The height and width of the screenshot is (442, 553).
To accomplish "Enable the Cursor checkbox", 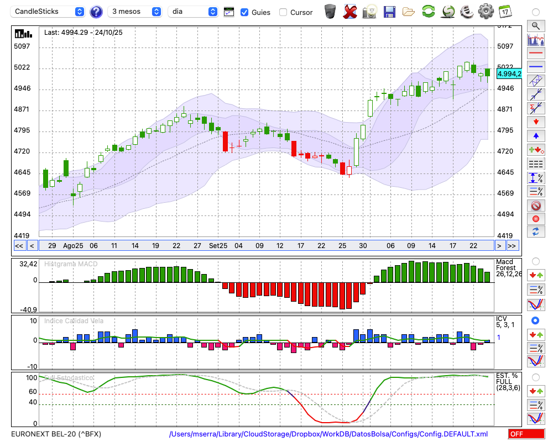I will pos(283,12).
